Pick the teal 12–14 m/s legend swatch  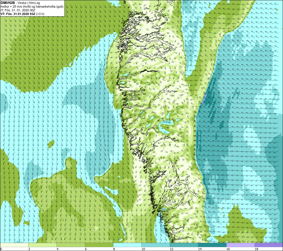point(184,245)
